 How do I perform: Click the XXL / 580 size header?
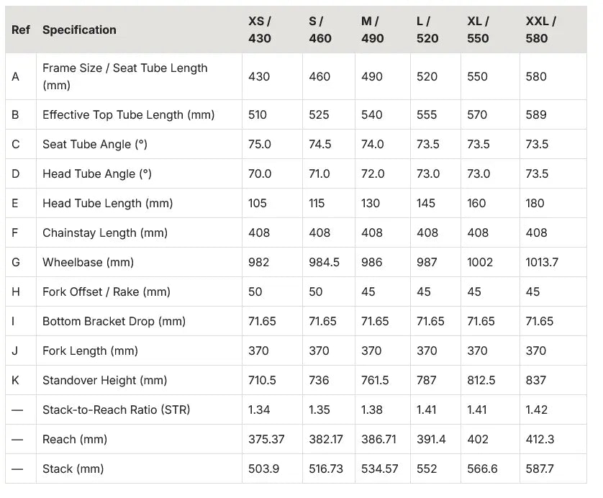coord(540,30)
